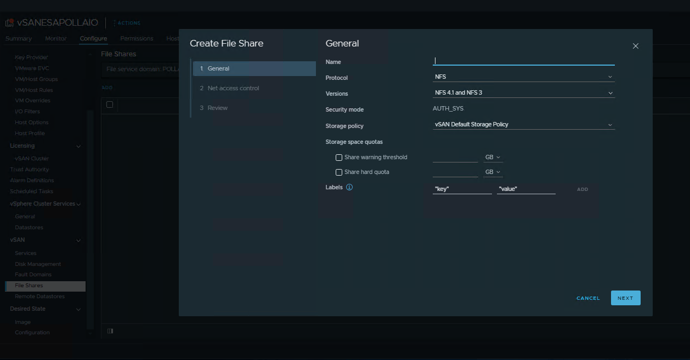The image size is (690, 360).
Task: Click the label value input field
Action: click(526, 189)
